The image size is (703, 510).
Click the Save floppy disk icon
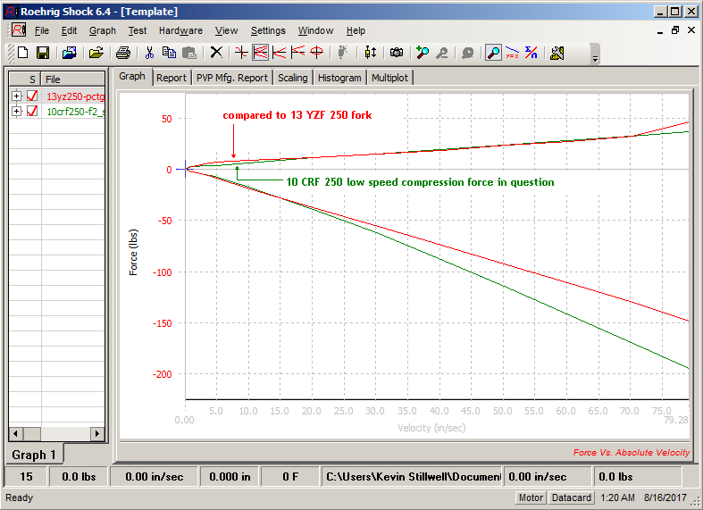tap(42, 53)
